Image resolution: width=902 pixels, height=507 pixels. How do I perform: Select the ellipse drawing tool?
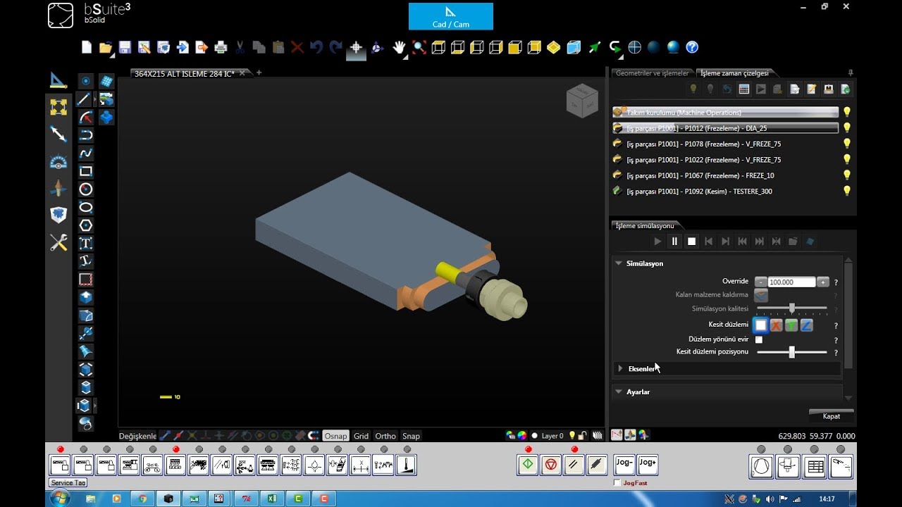[x=86, y=207]
